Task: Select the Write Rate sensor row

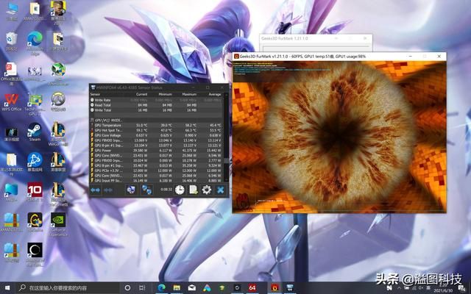Action: [x=156, y=100]
